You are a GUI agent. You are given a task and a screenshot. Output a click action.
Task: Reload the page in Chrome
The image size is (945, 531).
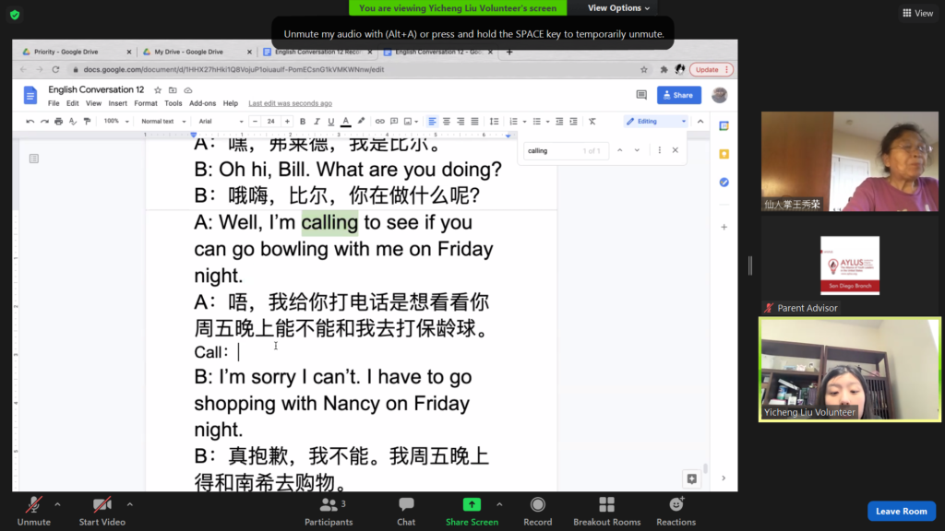point(55,70)
